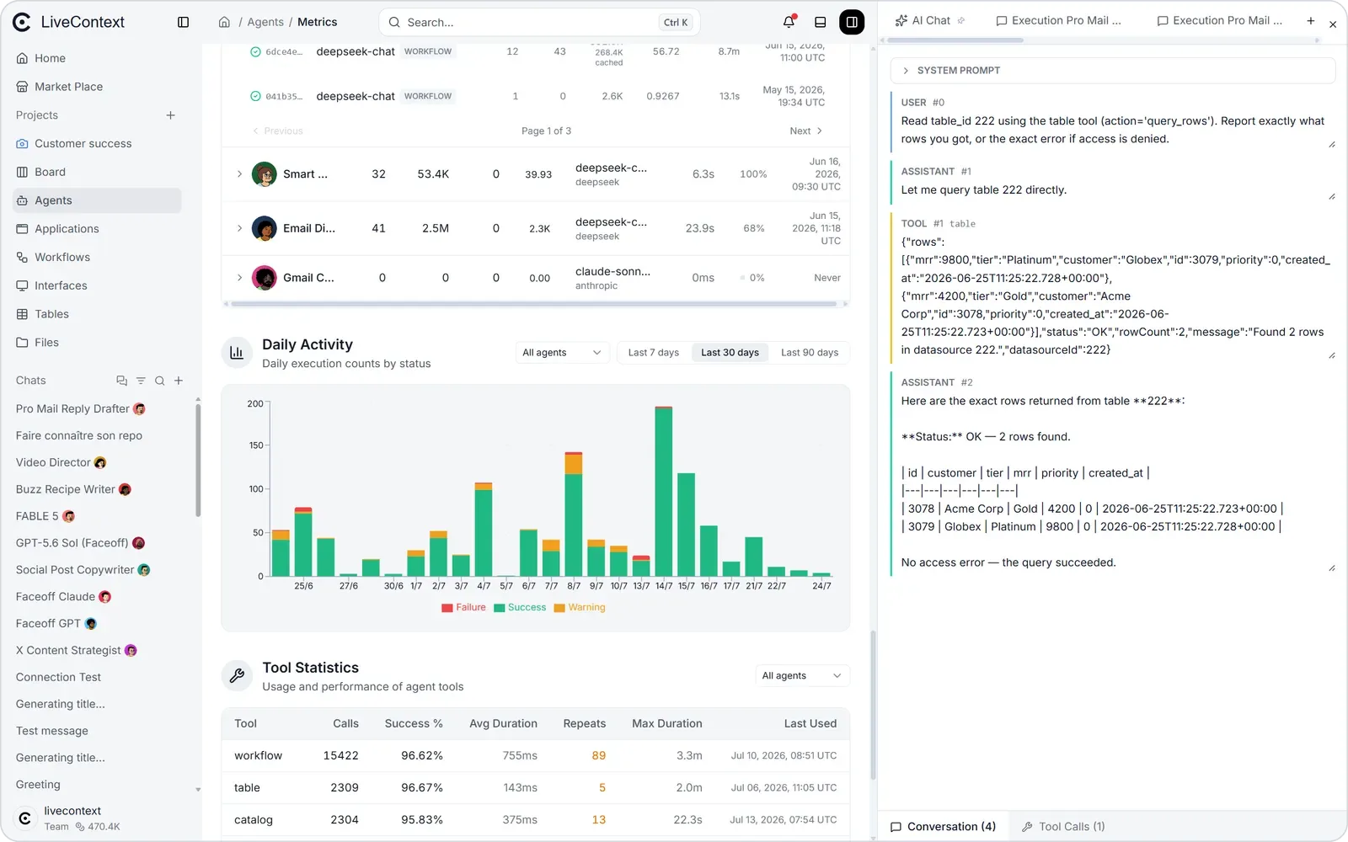Click the Email Di... agent avatar

(265, 228)
